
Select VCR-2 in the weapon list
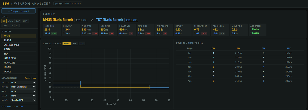[18, 71]
